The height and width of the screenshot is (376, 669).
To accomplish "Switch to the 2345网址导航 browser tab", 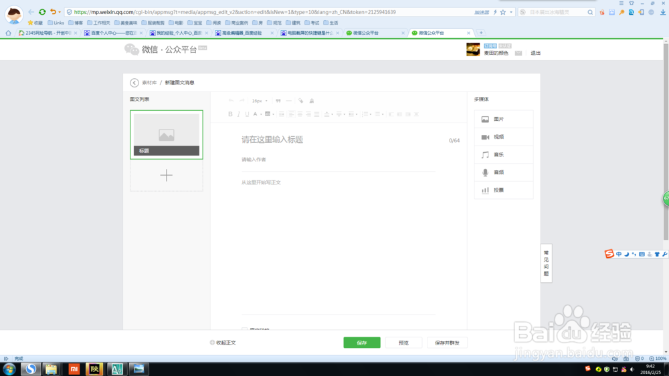I will [x=47, y=33].
